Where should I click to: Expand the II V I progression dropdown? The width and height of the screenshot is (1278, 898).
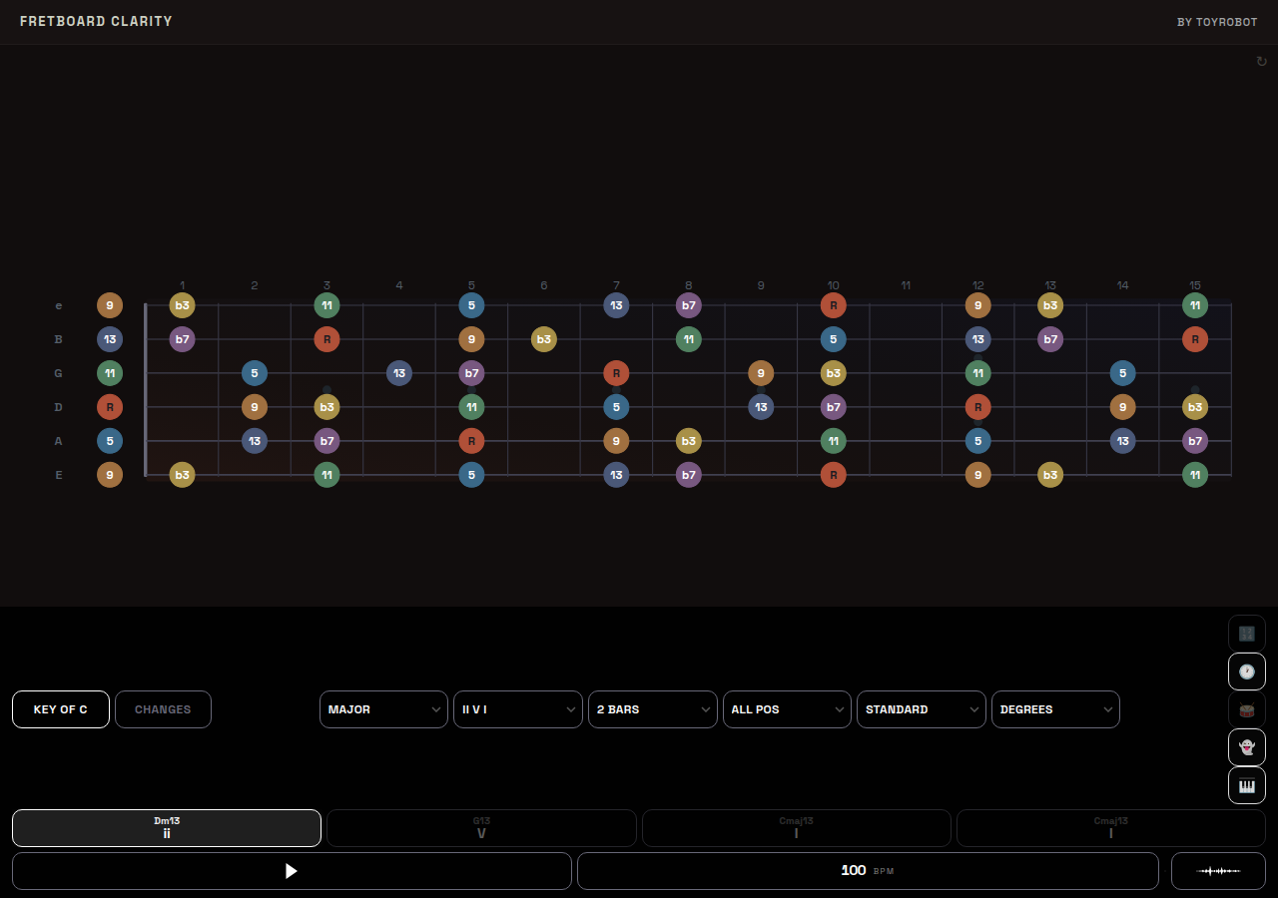517,709
